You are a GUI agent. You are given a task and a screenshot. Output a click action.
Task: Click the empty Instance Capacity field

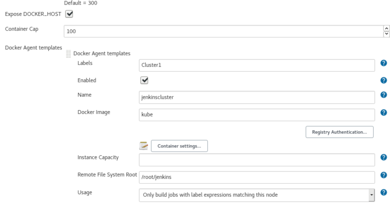point(257,160)
